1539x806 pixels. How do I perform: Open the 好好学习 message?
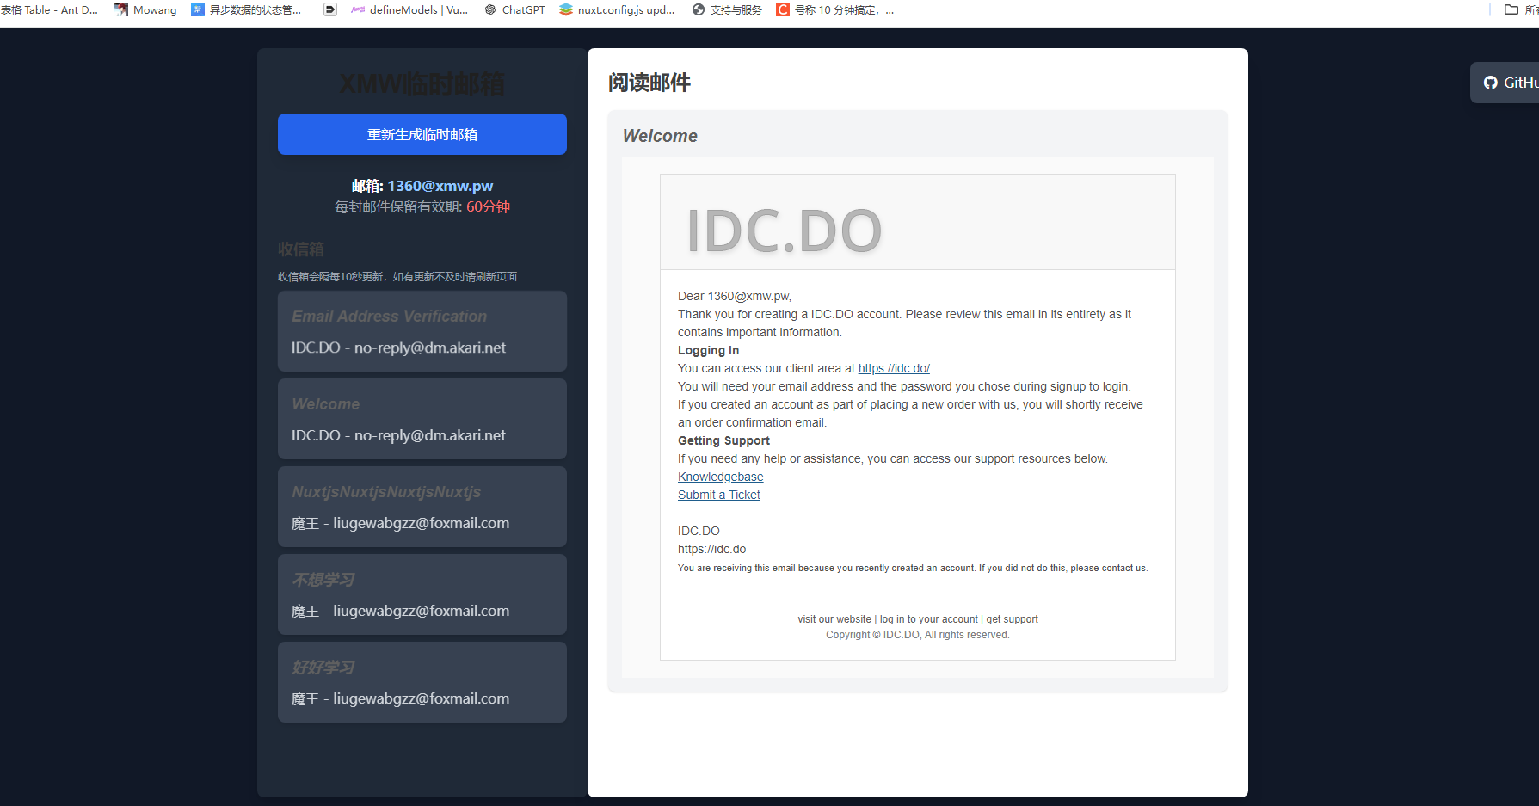[x=422, y=682]
